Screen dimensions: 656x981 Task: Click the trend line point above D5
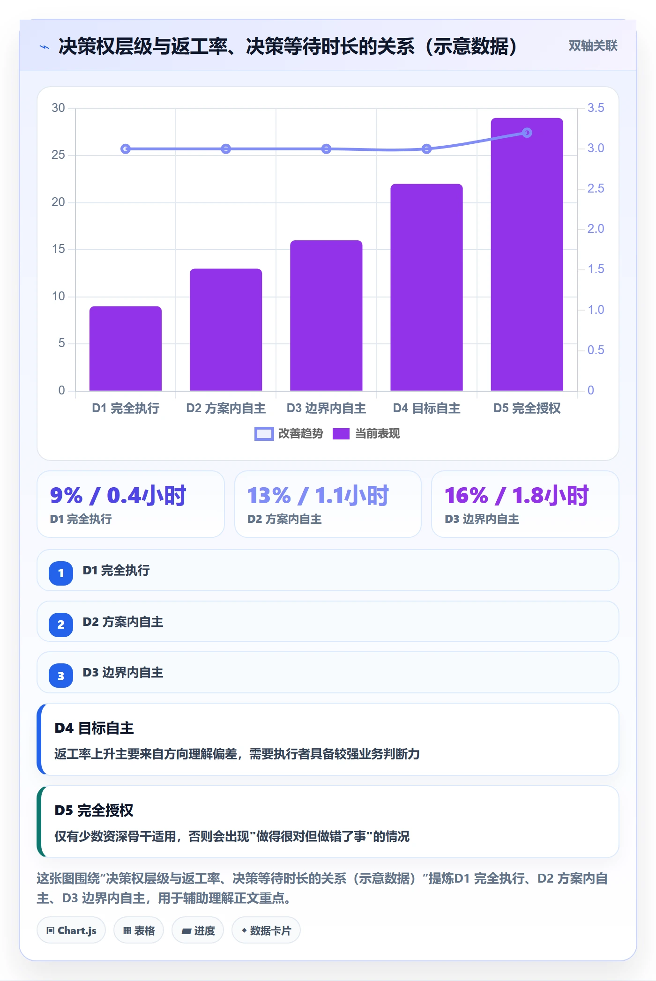coord(527,133)
